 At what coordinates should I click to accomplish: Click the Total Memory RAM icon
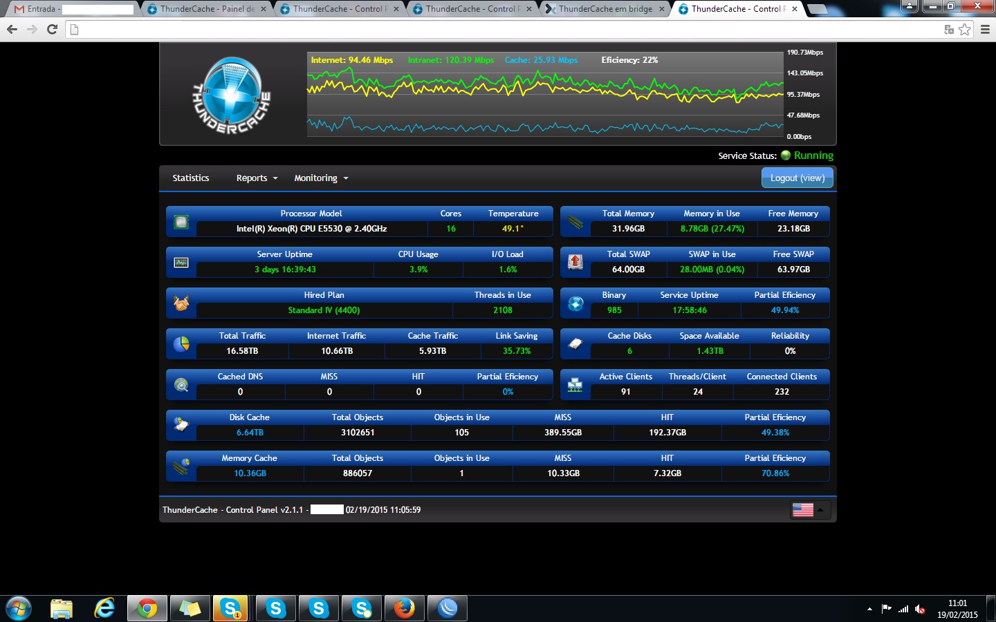pyautogui.click(x=575, y=222)
